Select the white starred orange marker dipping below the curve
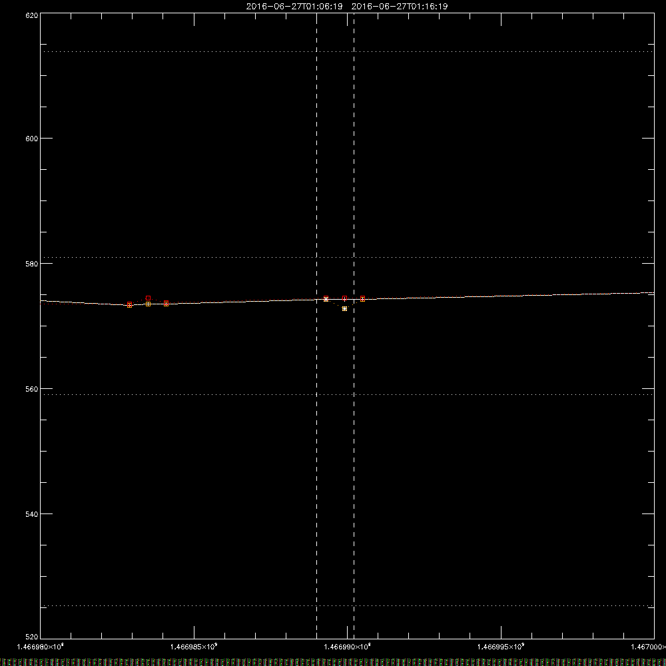The width and height of the screenshot is (666, 666). 344,309
